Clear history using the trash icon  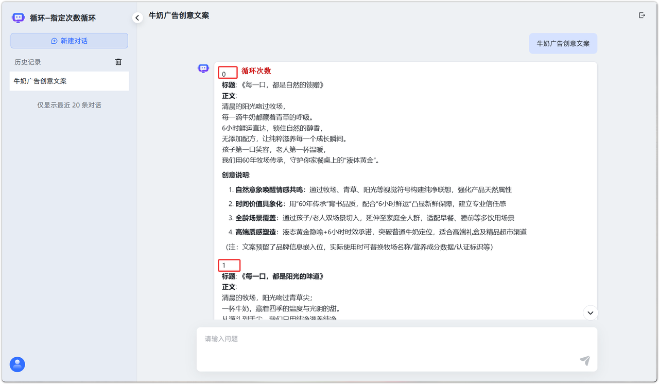coord(118,62)
